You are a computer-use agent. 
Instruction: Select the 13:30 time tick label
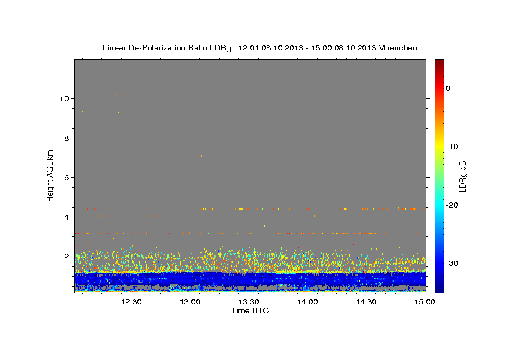(x=249, y=302)
